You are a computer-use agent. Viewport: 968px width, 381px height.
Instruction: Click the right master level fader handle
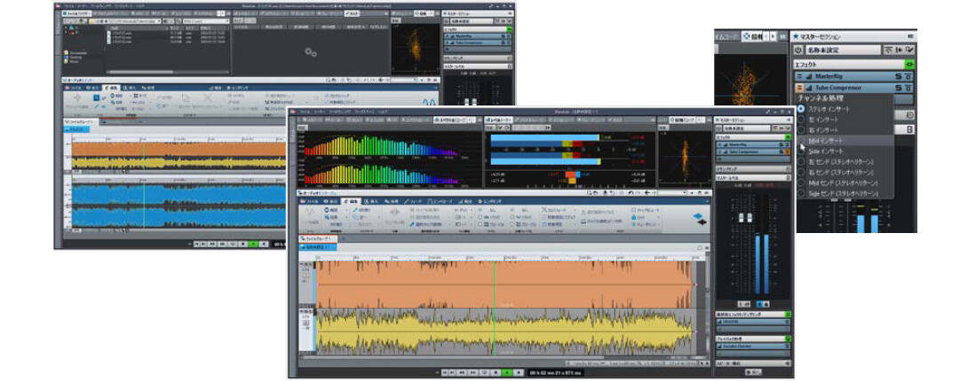pyautogui.click(x=750, y=217)
